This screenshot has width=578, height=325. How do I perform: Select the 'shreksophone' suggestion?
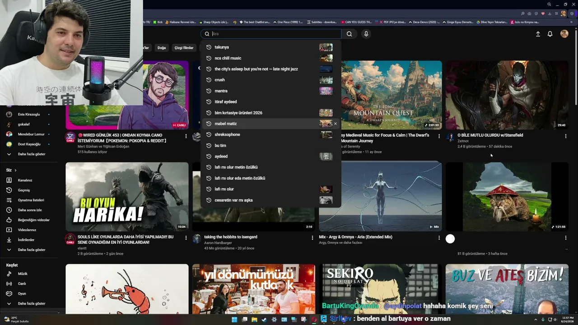[x=271, y=135]
